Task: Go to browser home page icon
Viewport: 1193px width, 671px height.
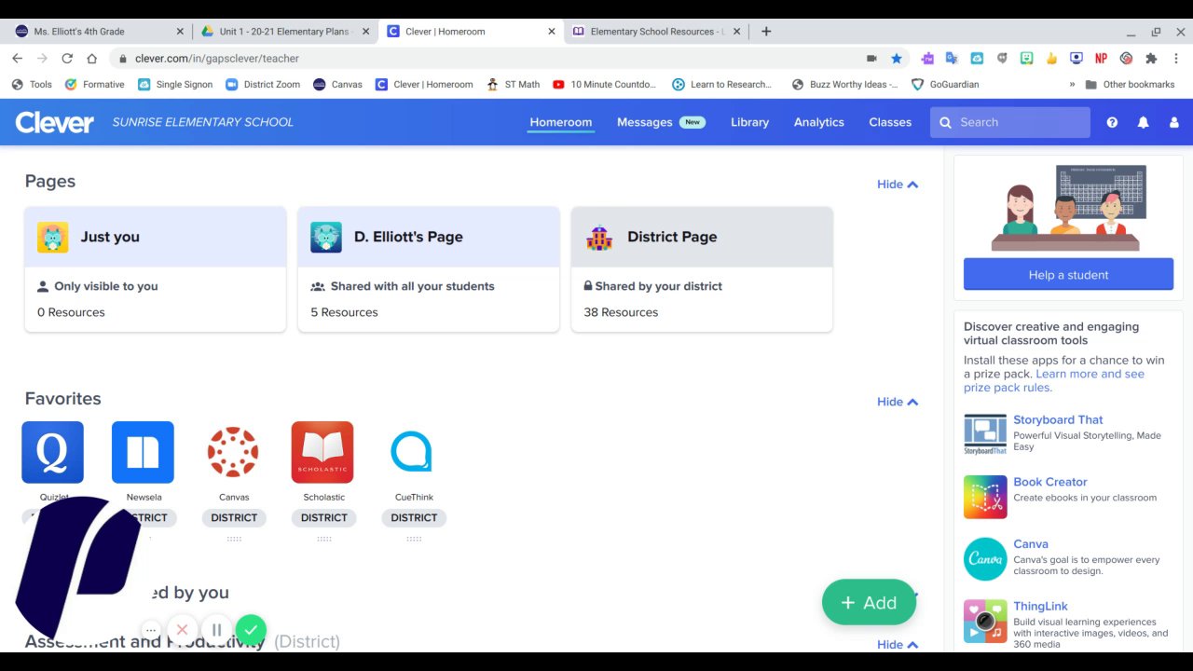Action: click(x=91, y=58)
